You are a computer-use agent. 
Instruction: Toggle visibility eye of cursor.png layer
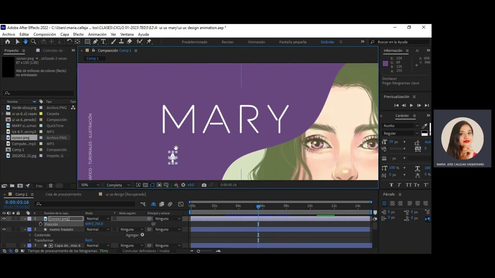(4, 219)
